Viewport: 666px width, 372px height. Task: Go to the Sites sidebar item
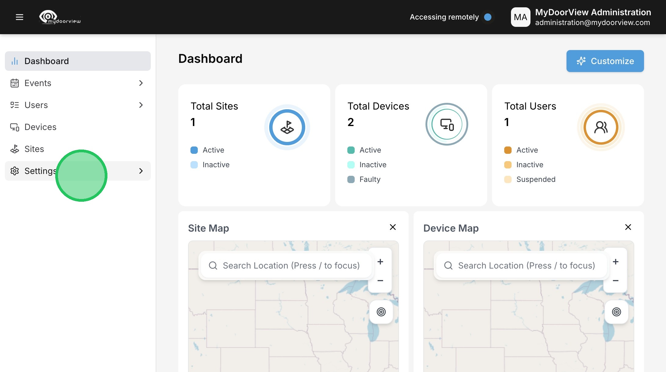click(x=34, y=149)
